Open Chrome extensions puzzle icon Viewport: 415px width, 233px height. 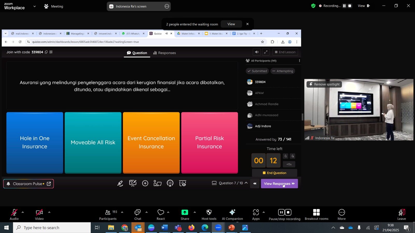click(272, 42)
